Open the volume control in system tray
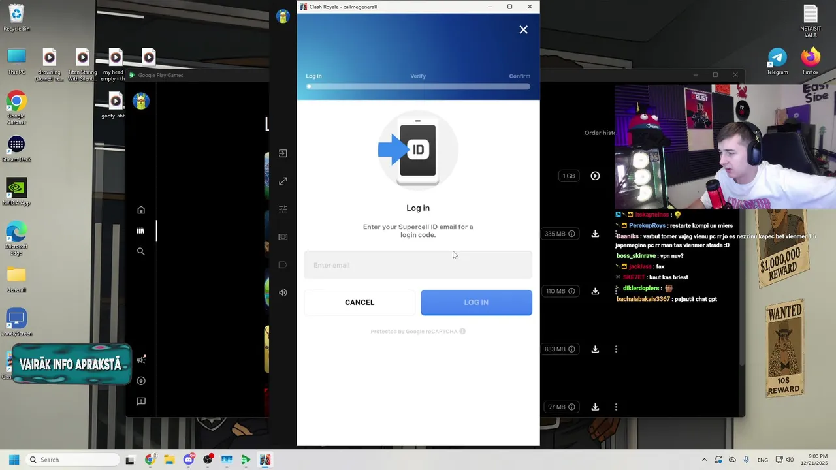 [790, 460]
